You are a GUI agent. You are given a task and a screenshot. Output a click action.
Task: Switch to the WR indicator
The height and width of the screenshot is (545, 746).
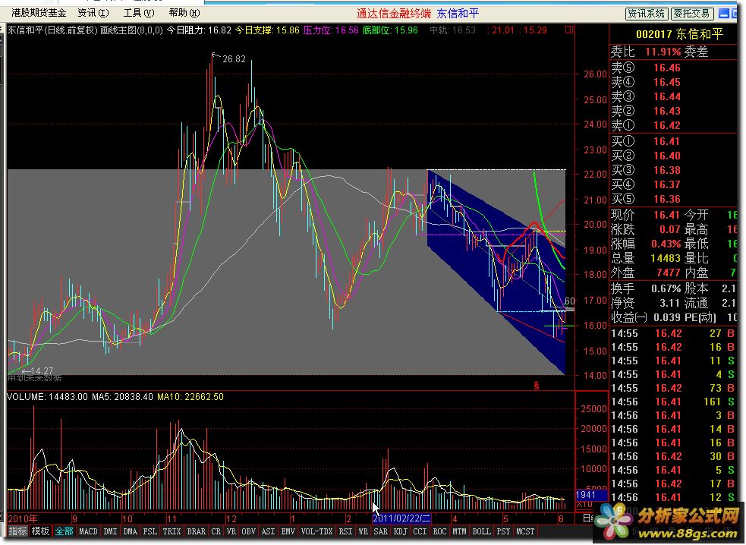point(363,531)
